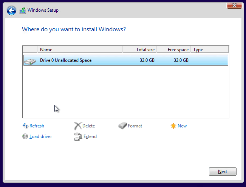This screenshot has width=246, height=187.
Task: Click the 32.0 GB free space cell
Action: pos(181,60)
